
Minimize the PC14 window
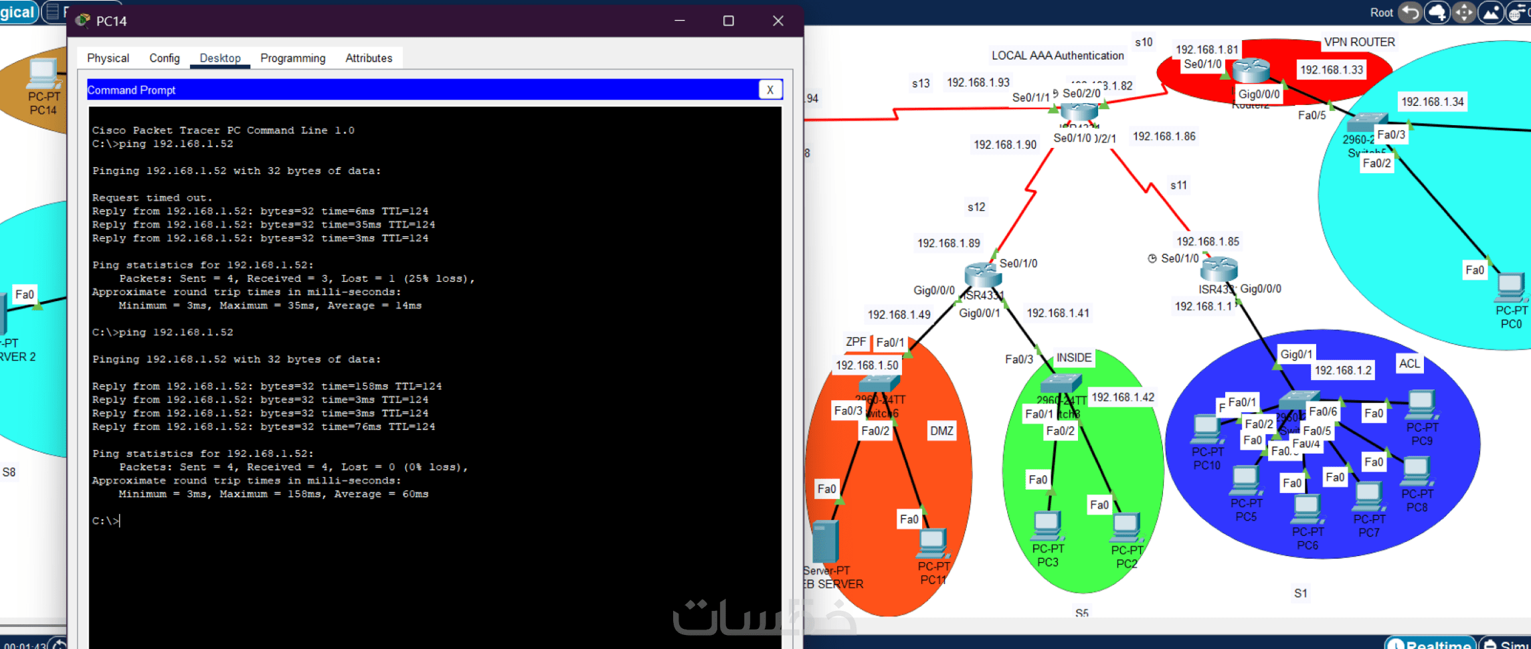pyautogui.click(x=680, y=21)
